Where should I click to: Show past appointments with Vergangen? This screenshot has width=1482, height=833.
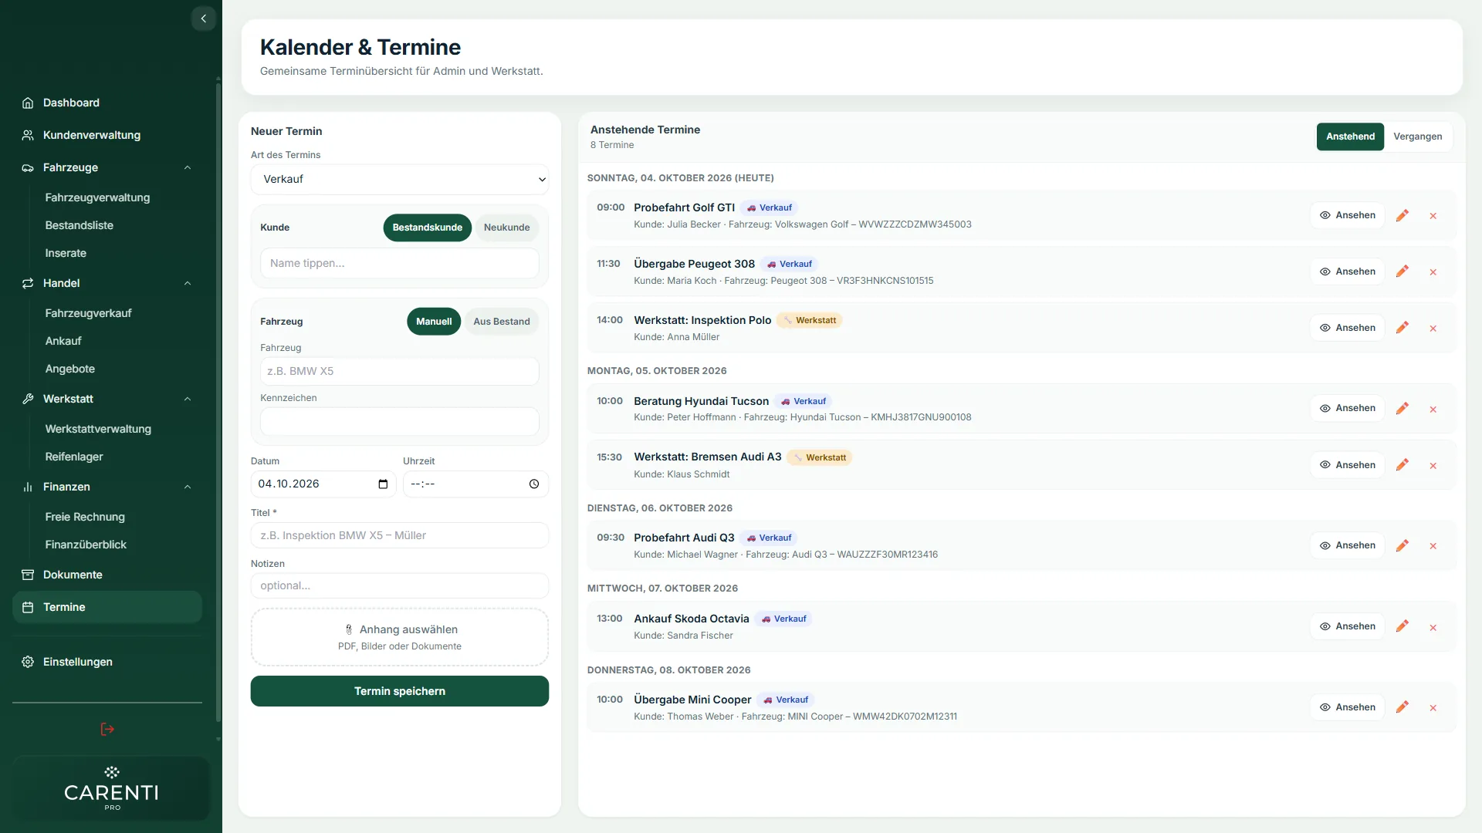click(1417, 137)
